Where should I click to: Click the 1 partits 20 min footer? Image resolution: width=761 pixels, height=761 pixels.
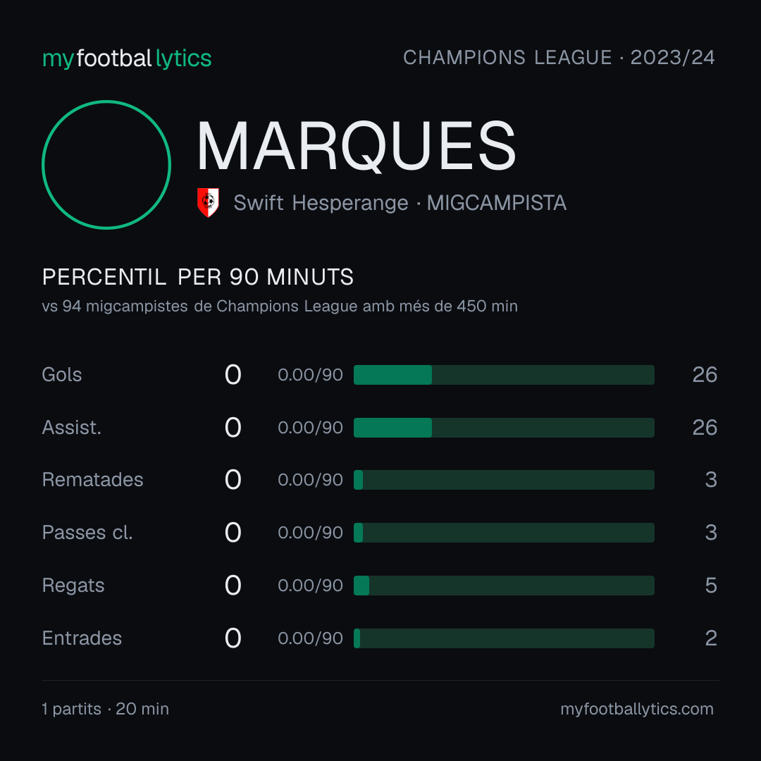(x=105, y=709)
